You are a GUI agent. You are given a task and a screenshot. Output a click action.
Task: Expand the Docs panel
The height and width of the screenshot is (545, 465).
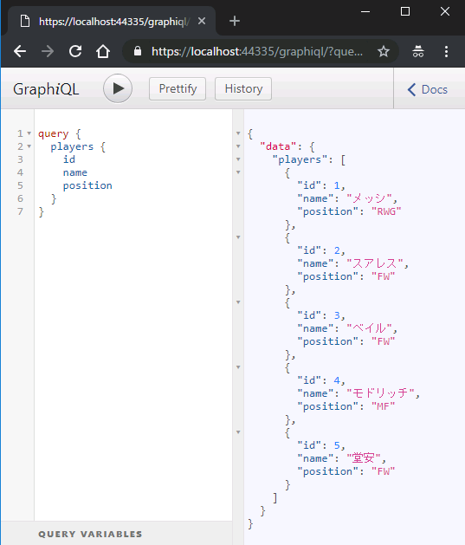point(428,89)
